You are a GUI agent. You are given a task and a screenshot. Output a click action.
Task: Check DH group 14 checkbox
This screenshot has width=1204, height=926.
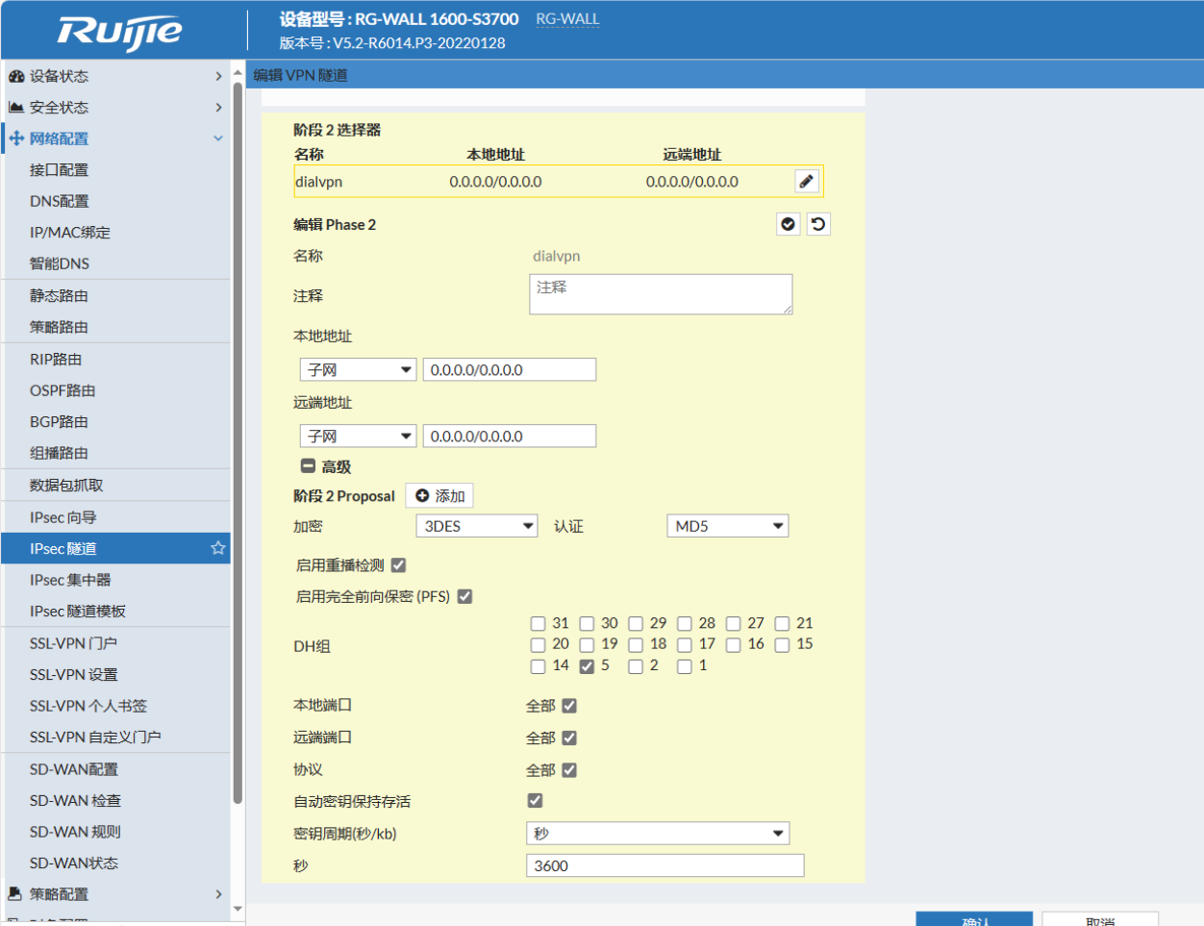[x=539, y=666]
